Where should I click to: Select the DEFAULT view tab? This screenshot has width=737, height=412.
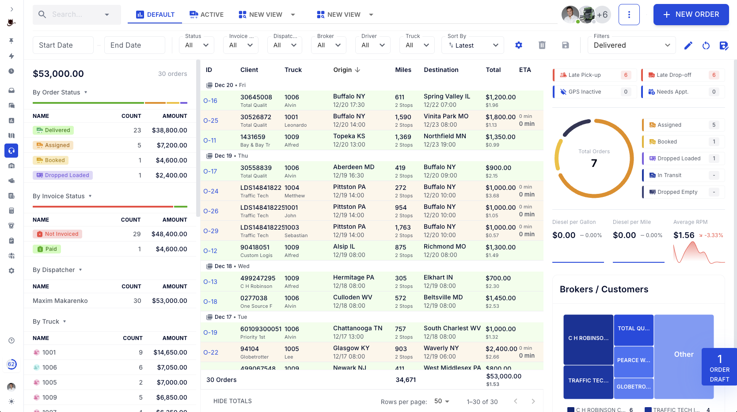point(155,15)
